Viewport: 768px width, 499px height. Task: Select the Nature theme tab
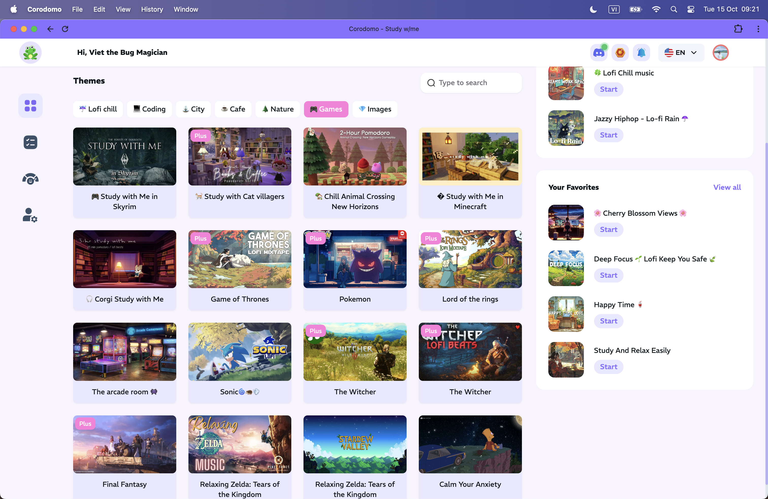pyautogui.click(x=278, y=109)
